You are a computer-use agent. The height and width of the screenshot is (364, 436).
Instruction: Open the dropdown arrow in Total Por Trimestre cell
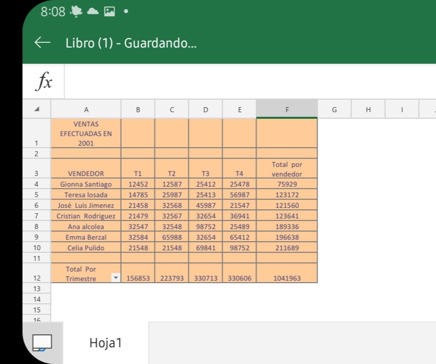[x=116, y=278]
